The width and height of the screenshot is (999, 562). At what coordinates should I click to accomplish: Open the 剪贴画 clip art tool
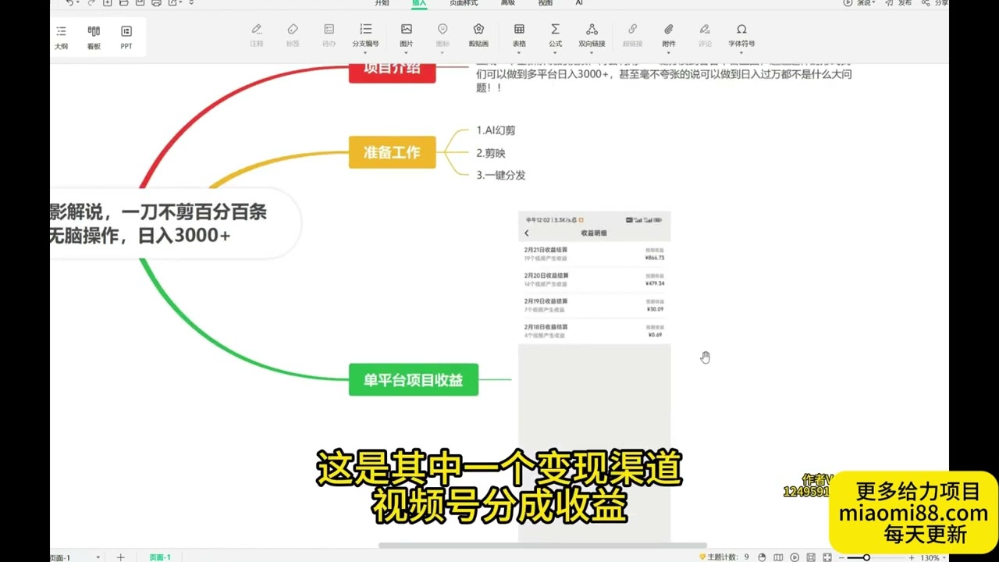(478, 35)
